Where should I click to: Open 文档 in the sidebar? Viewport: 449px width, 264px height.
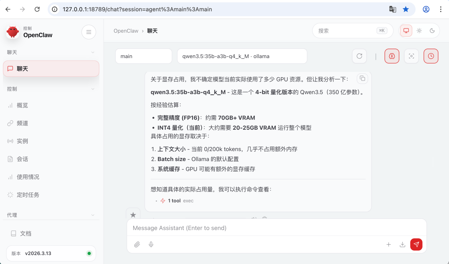pyautogui.click(x=51, y=234)
